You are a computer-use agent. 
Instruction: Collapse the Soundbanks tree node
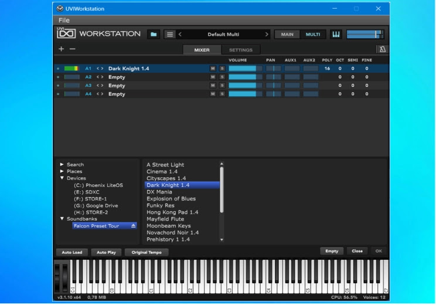click(x=62, y=219)
